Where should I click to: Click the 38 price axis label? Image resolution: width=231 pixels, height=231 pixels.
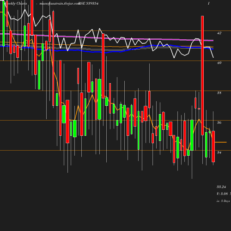[x=219, y=93]
